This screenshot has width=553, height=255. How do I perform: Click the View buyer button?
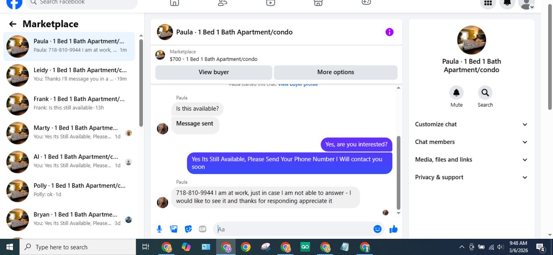[x=214, y=72]
